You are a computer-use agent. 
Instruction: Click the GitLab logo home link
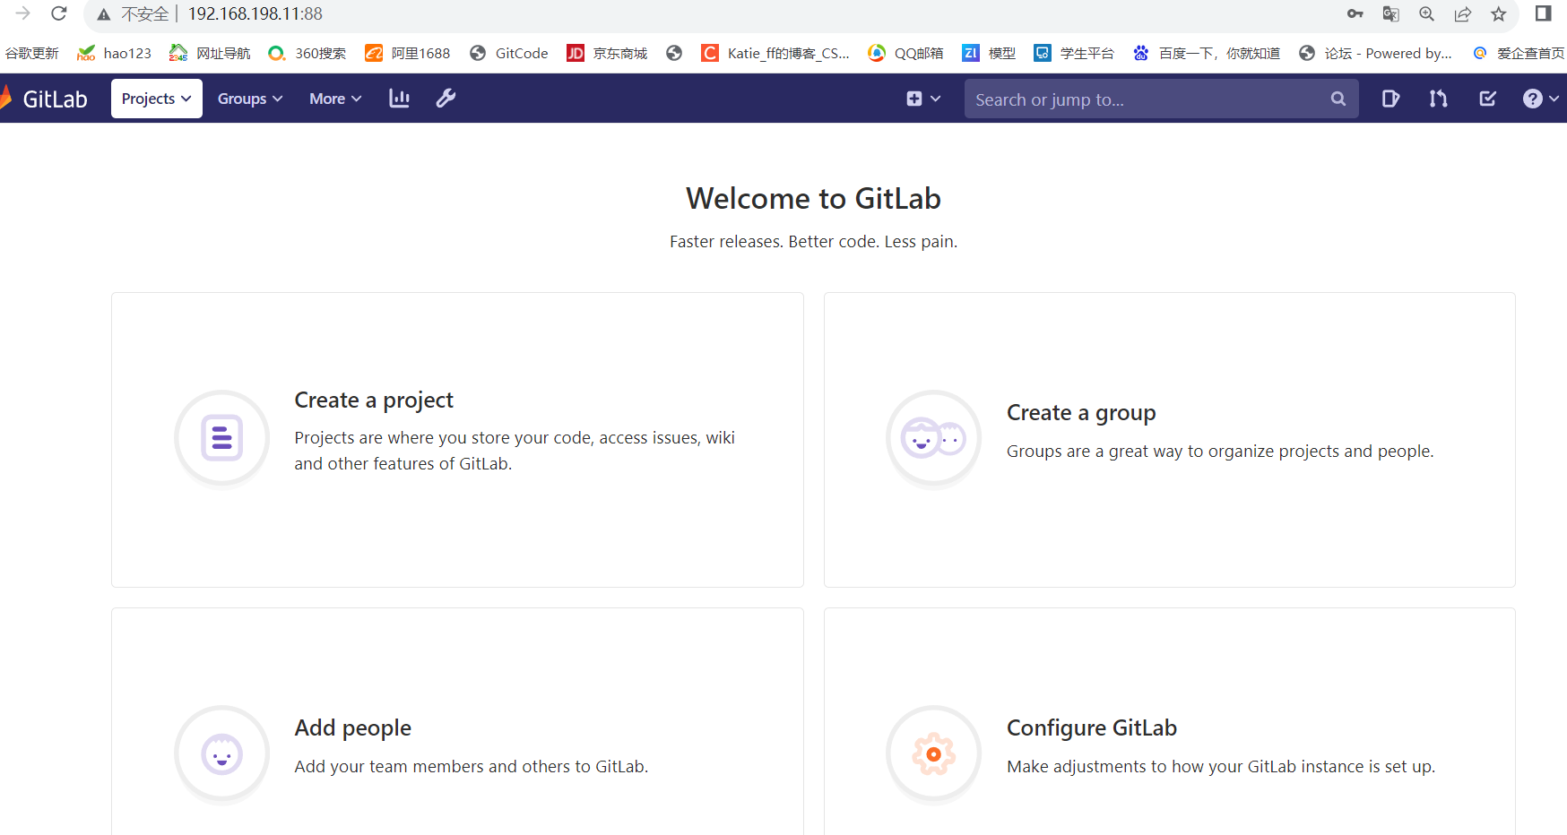pyautogui.click(x=45, y=99)
